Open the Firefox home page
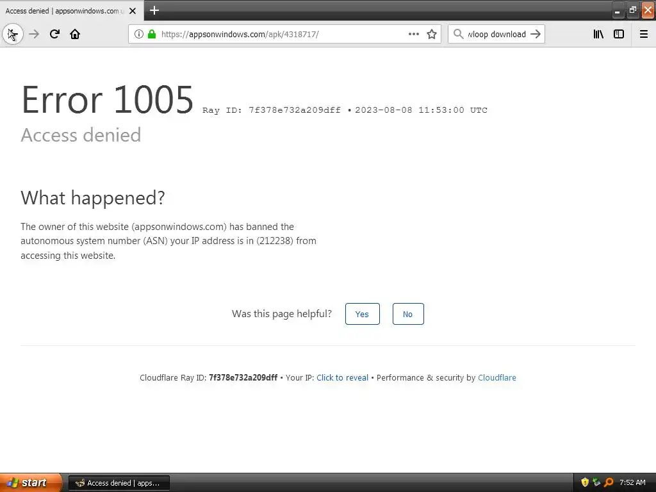Image resolution: width=656 pixels, height=492 pixels. point(75,34)
